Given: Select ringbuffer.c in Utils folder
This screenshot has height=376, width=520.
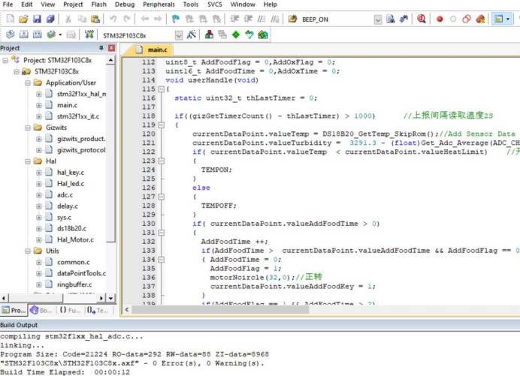Looking at the screenshot, I should click(74, 284).
